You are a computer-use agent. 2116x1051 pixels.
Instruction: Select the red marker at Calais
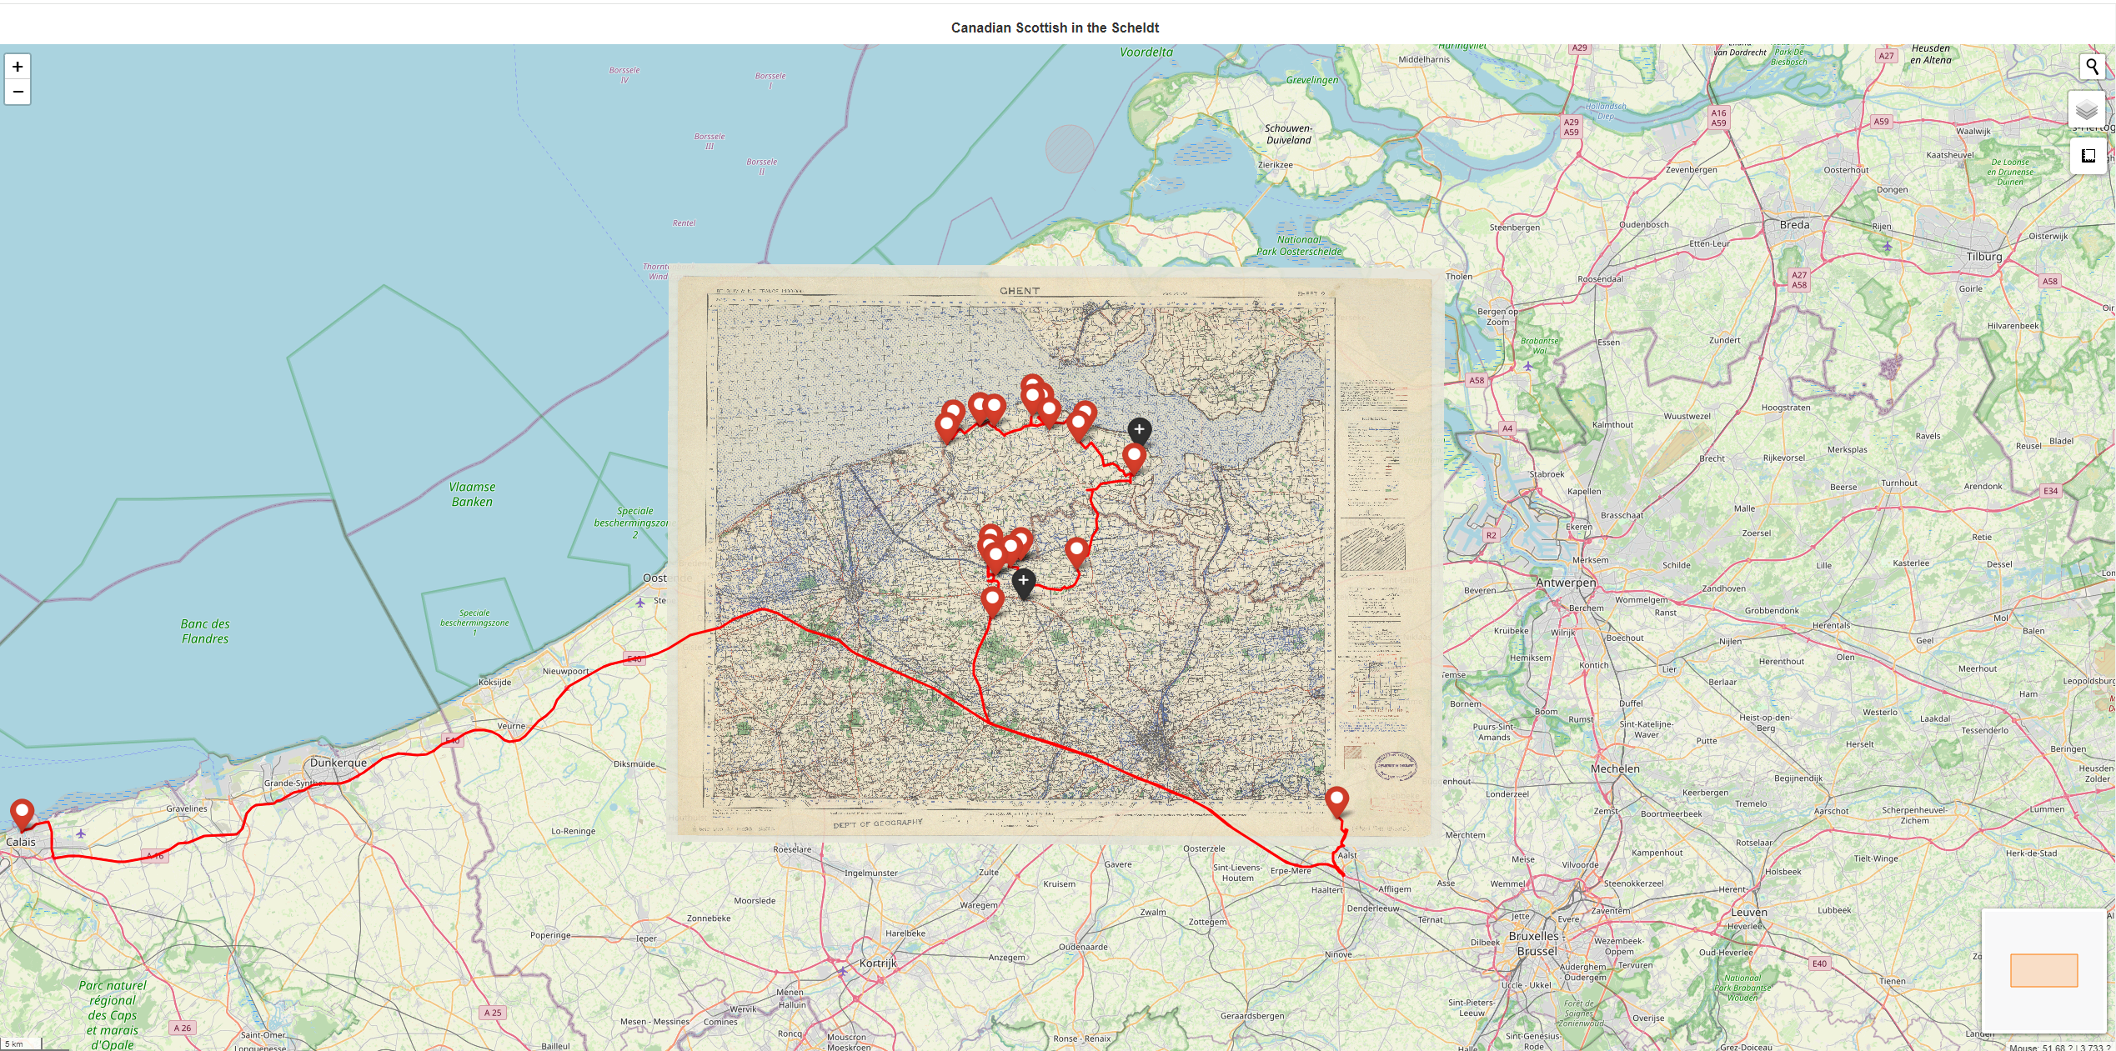click(22, 814)
